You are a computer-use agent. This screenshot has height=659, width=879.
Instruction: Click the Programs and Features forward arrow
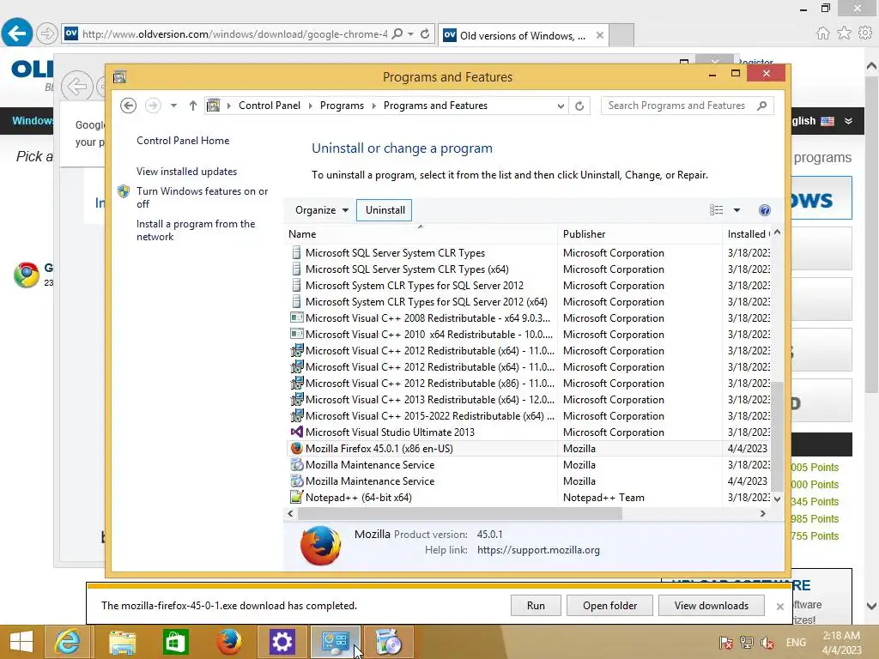153,106
